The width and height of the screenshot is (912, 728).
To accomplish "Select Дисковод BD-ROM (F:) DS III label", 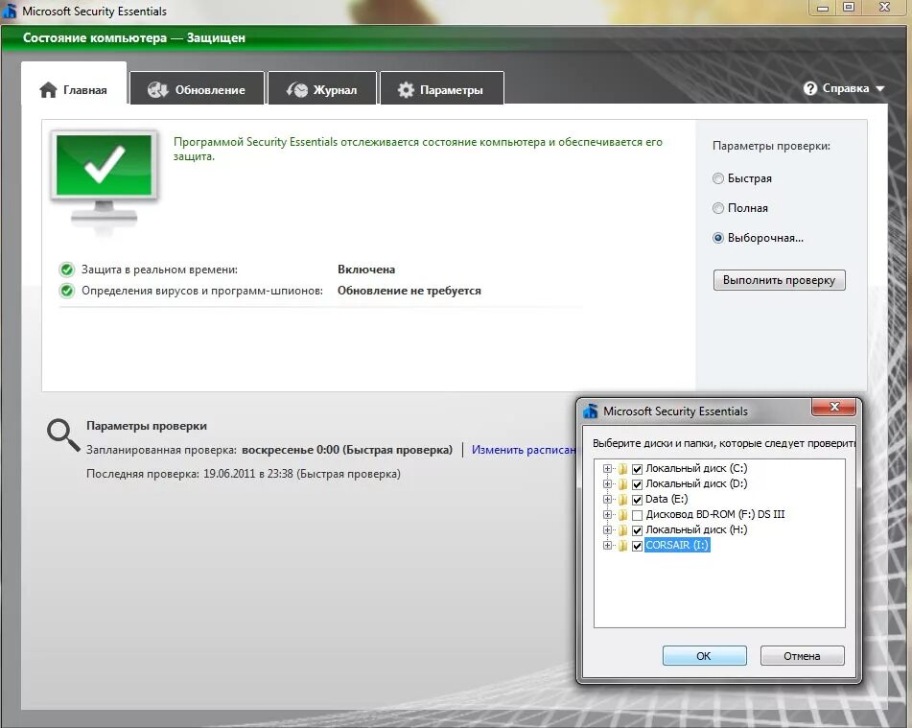I will [x=715, y=514].
